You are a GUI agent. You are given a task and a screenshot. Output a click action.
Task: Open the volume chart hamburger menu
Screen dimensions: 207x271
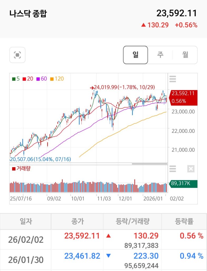pyautogui.click(x=173, y=169)
